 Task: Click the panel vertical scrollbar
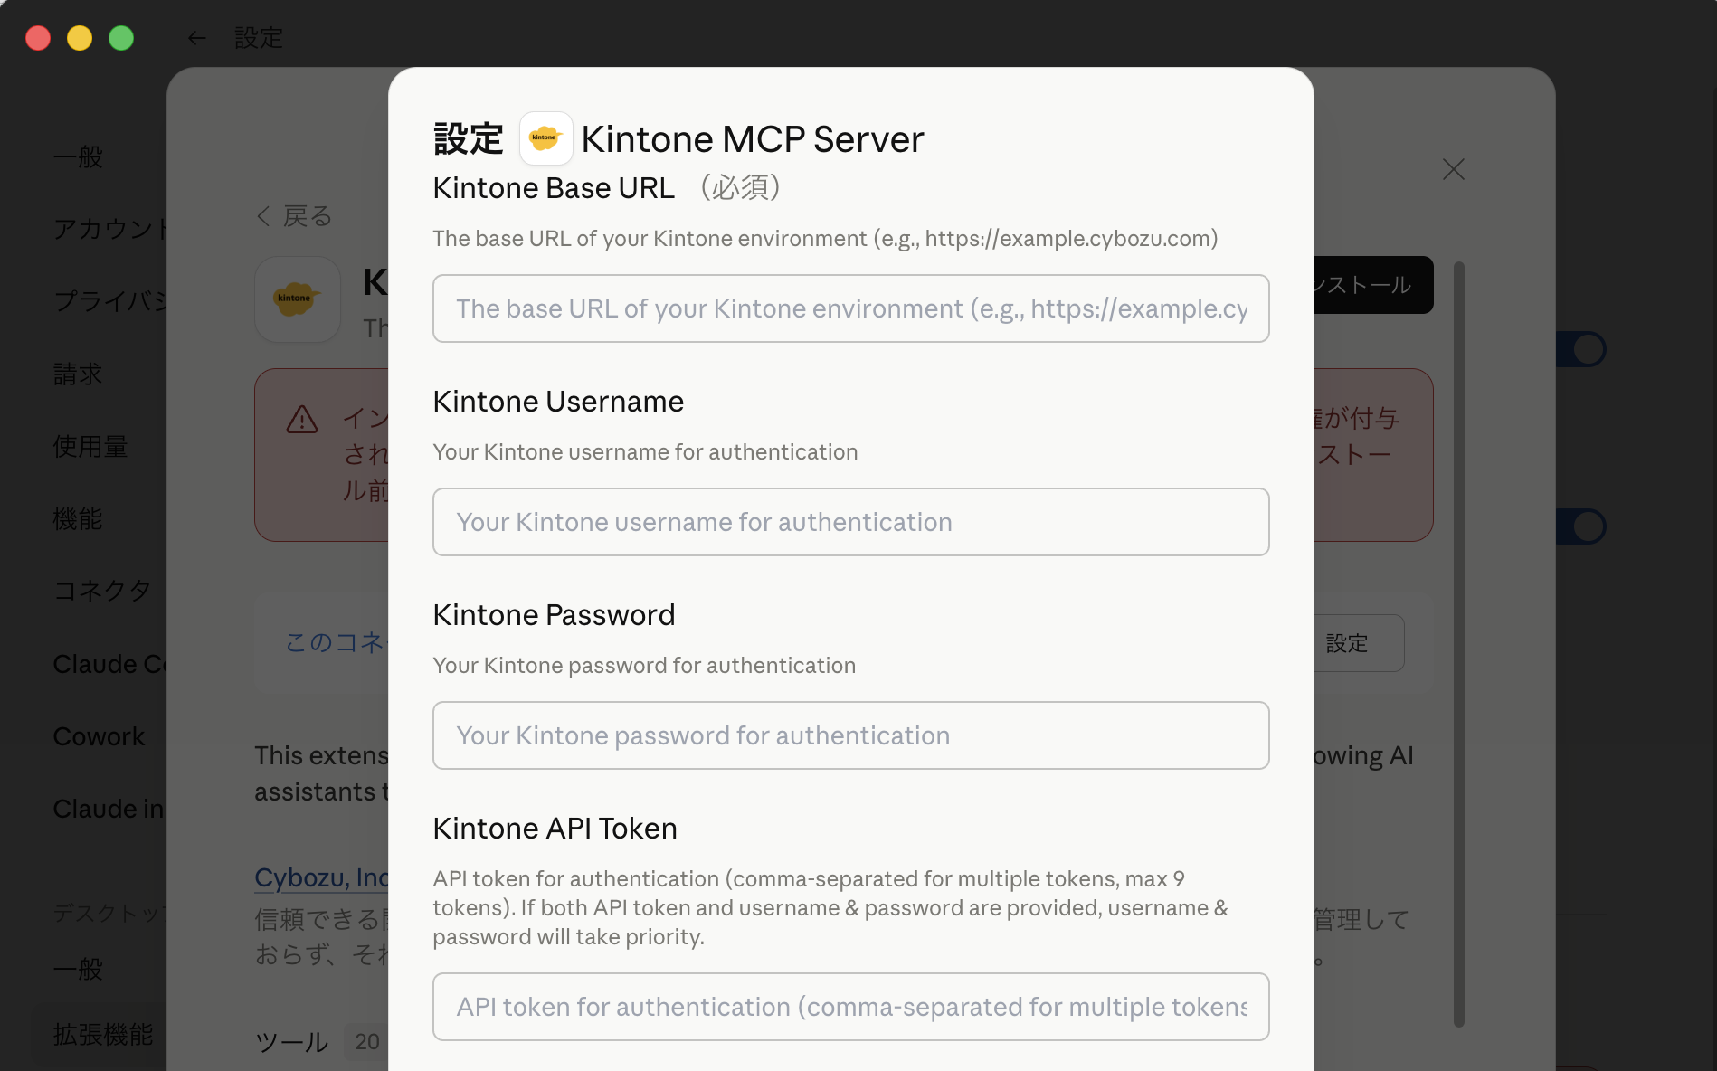coord(1458,644)
